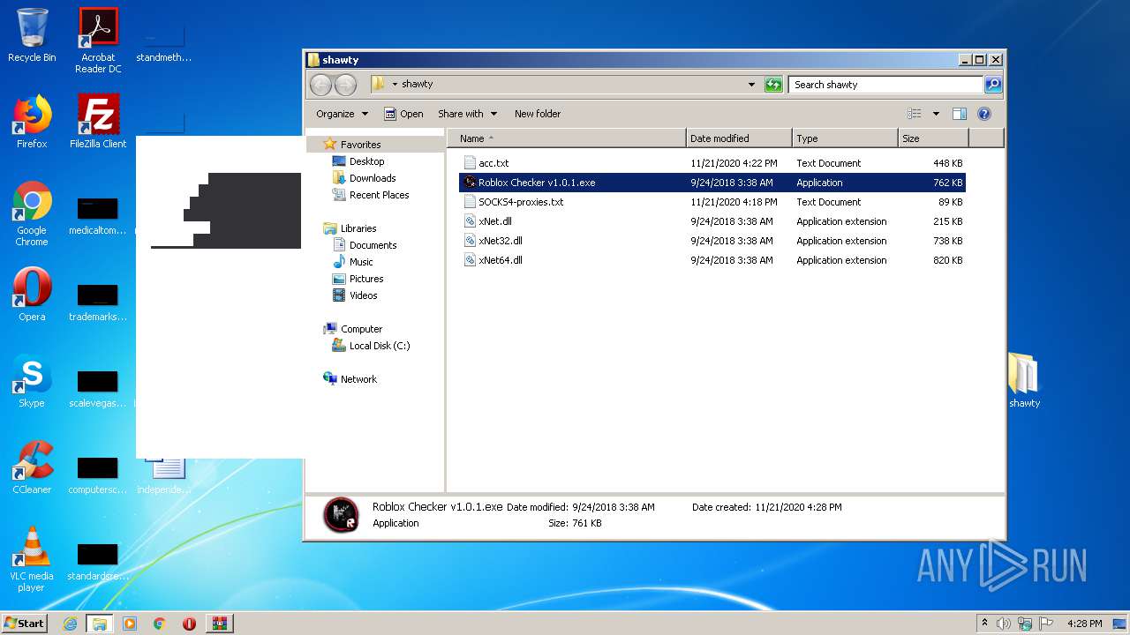
Task: Expand the address bar history dropdown
Action: pos(751,85)
